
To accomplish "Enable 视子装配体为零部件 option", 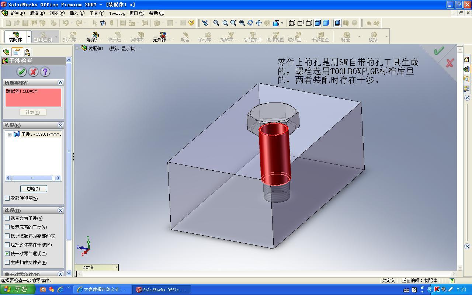I will 7,236.
